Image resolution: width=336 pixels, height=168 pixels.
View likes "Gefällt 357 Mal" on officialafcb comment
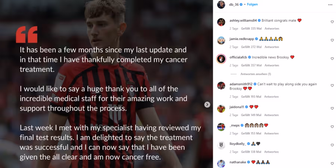pos(251,65)
